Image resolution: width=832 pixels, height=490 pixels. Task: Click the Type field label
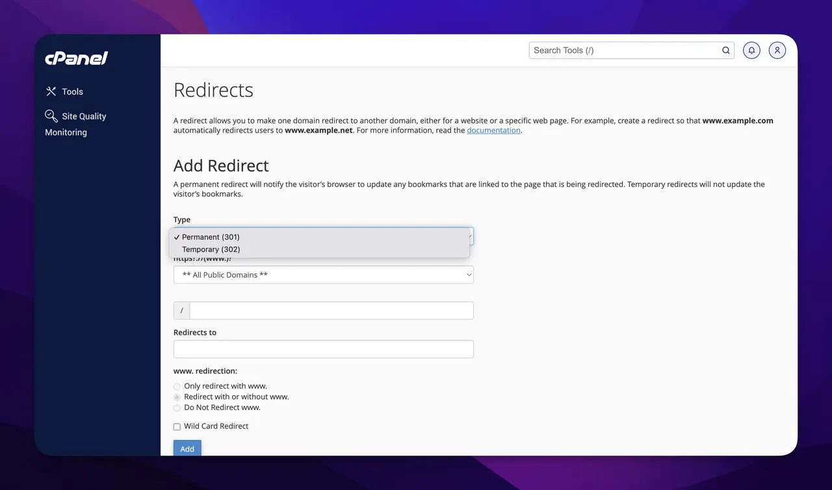pos(182,220)
